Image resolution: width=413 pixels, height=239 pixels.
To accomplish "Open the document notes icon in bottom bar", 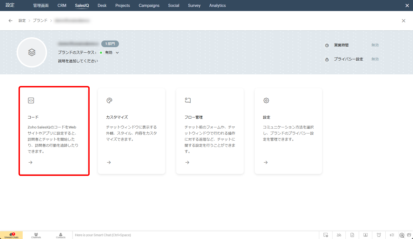I will [352, 235].
